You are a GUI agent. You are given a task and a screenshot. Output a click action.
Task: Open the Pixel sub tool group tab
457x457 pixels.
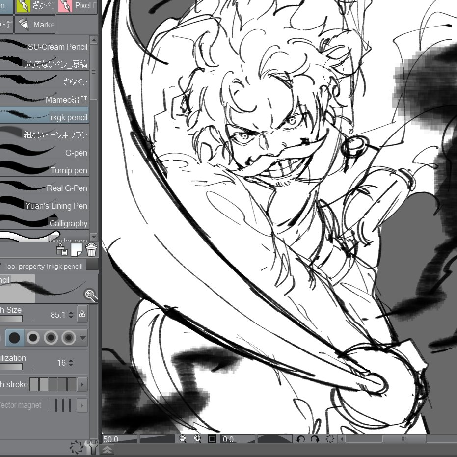click(78, 6)
